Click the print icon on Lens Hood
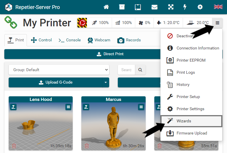Image resolution: width=227 pixels, height=153 pixels. 13,107
